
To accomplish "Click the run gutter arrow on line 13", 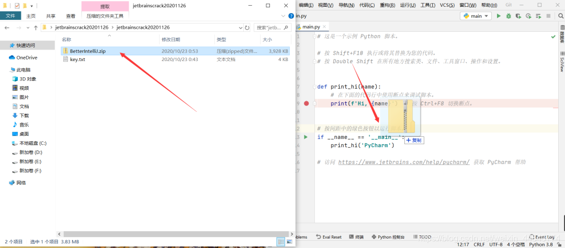I will [x=306, y=137].
